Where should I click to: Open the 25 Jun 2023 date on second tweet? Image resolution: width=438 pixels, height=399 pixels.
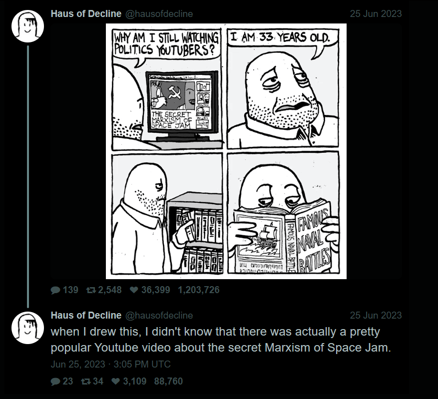coord(376,315)
